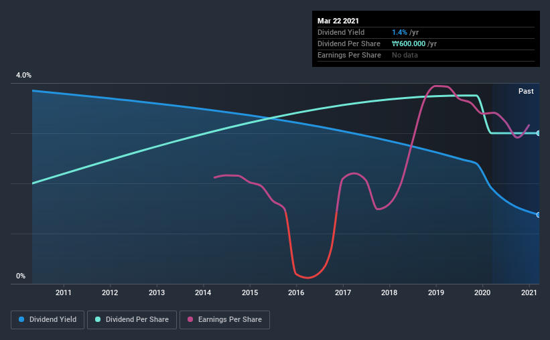Screen dimensions: 550x340
Task: Toggle the Dividend Yield legend button
Action: (x=48, y=320)
